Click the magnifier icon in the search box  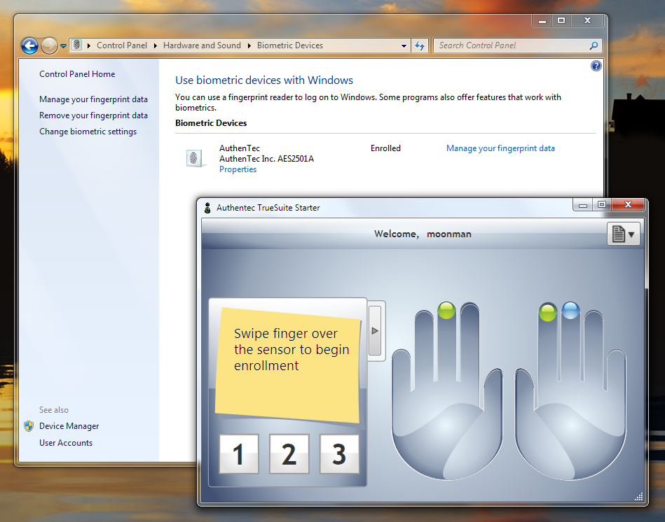pos(594,45)
